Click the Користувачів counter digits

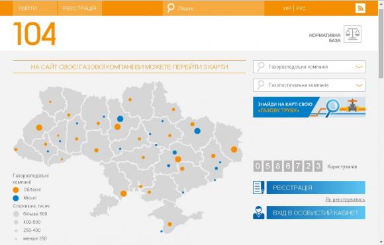pyautogui.click(x=288, y=166)
